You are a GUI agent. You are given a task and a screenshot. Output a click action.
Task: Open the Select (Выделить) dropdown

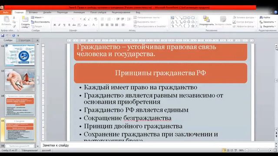pos(268,26)
